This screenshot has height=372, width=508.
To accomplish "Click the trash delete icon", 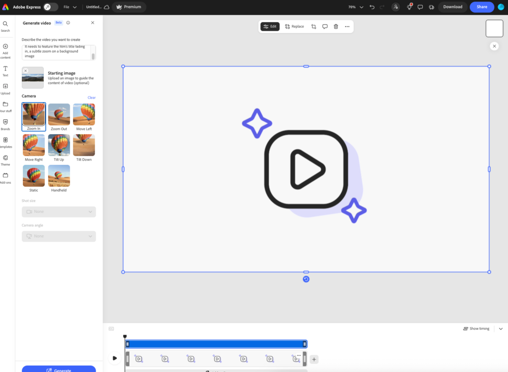I will click(336, 26).
